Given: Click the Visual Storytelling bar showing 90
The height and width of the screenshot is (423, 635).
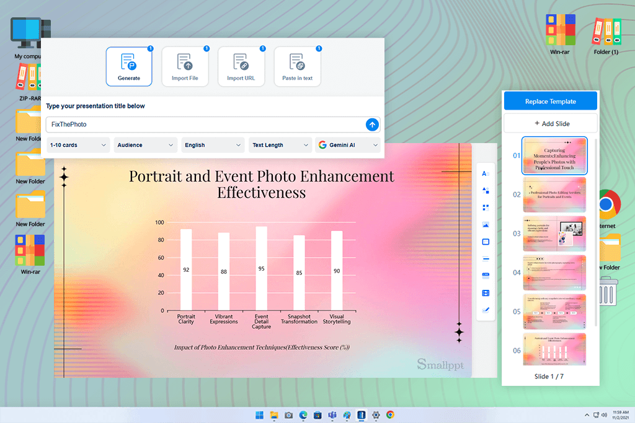Looking at the screenshot, I should click(x=337, y=271).
